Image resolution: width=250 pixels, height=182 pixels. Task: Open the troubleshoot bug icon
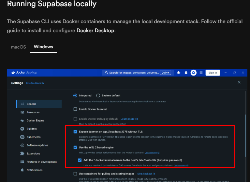pyautogui.click(x=186, y=73)
